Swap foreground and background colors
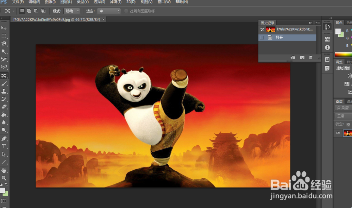This screenshot has height=208, width=352. [6, 184]
